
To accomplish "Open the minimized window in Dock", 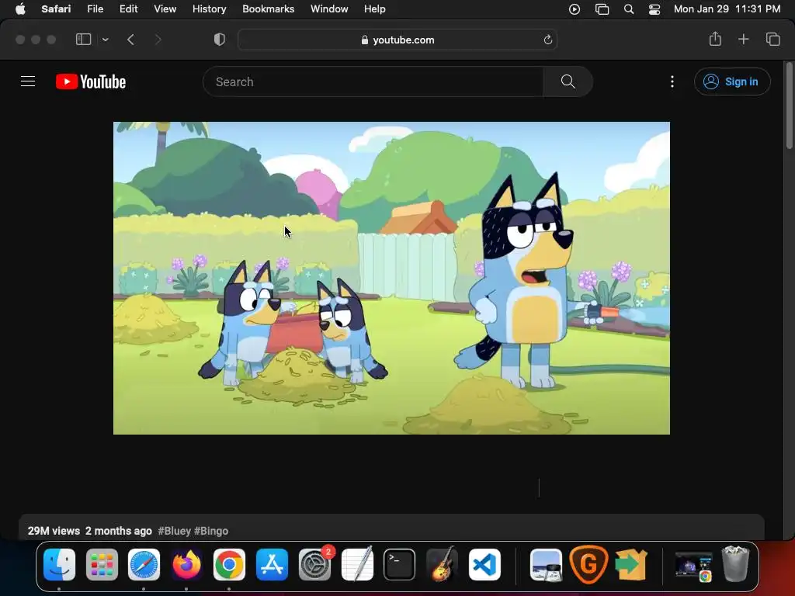I will [x=693, y=565].
